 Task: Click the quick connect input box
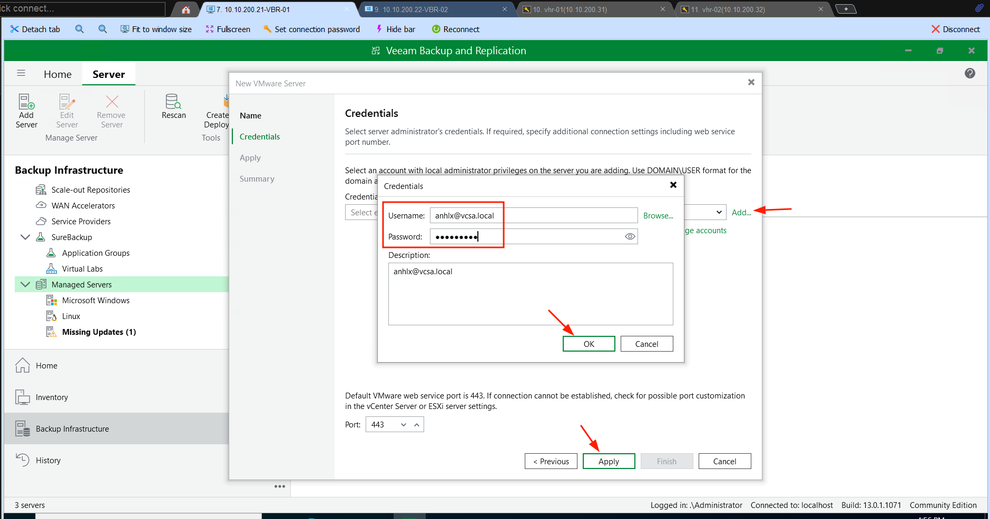click(82, 9)
